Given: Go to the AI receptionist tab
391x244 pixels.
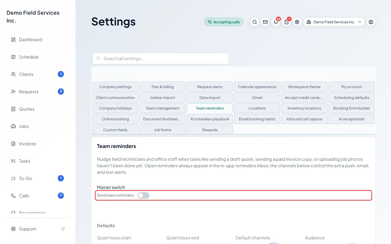Looking at the screenshot, I should (x=352, y=119).
